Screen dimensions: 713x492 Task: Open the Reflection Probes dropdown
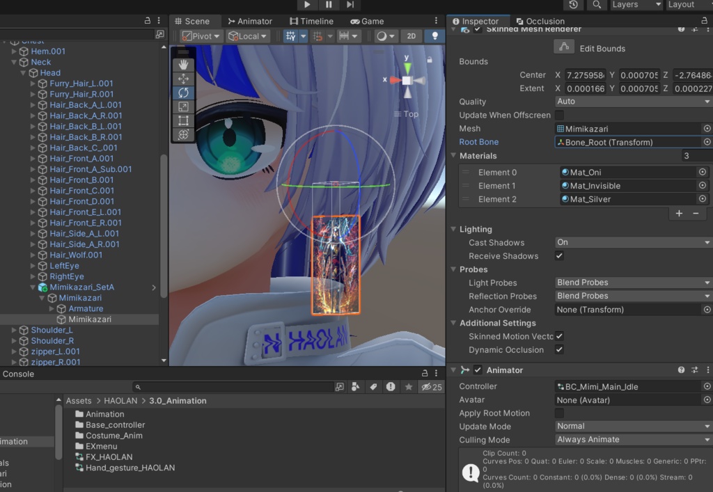coord(634,296)
